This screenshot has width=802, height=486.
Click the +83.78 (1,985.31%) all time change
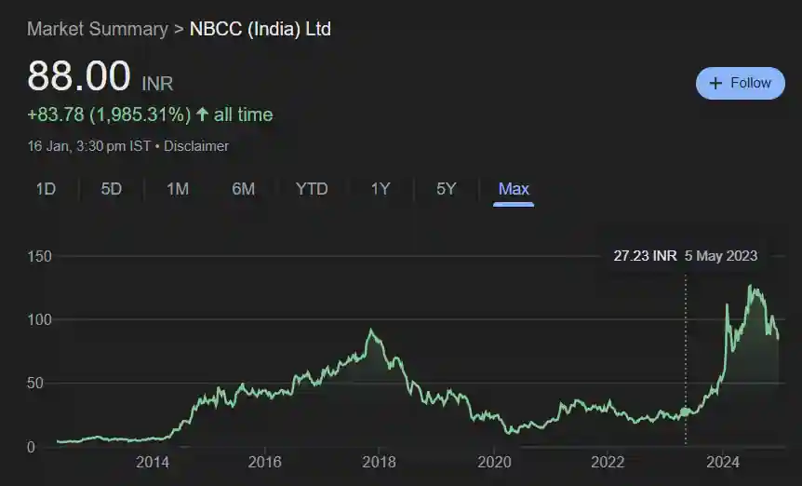pyautogui.click(x=150, y=115)
